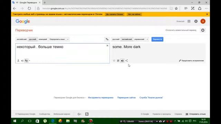Image resolution: width=221 pixels, height=124 pixels.
Task: Open О Переводчике Google footer link
Action: click(25, 114)
